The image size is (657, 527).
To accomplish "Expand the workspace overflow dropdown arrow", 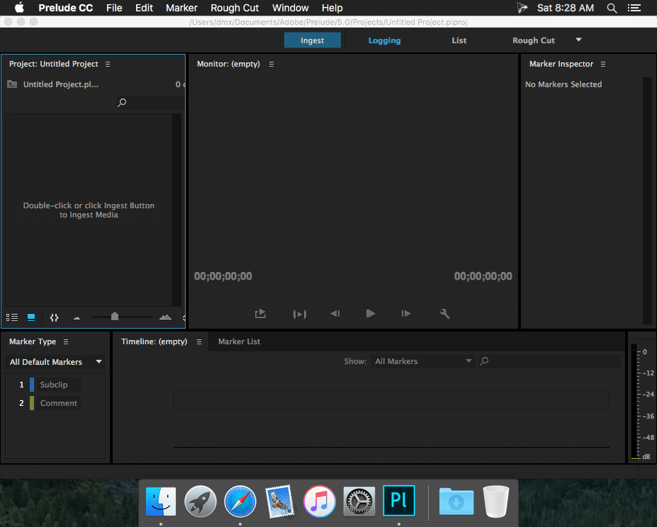I will tap(578, 40).
